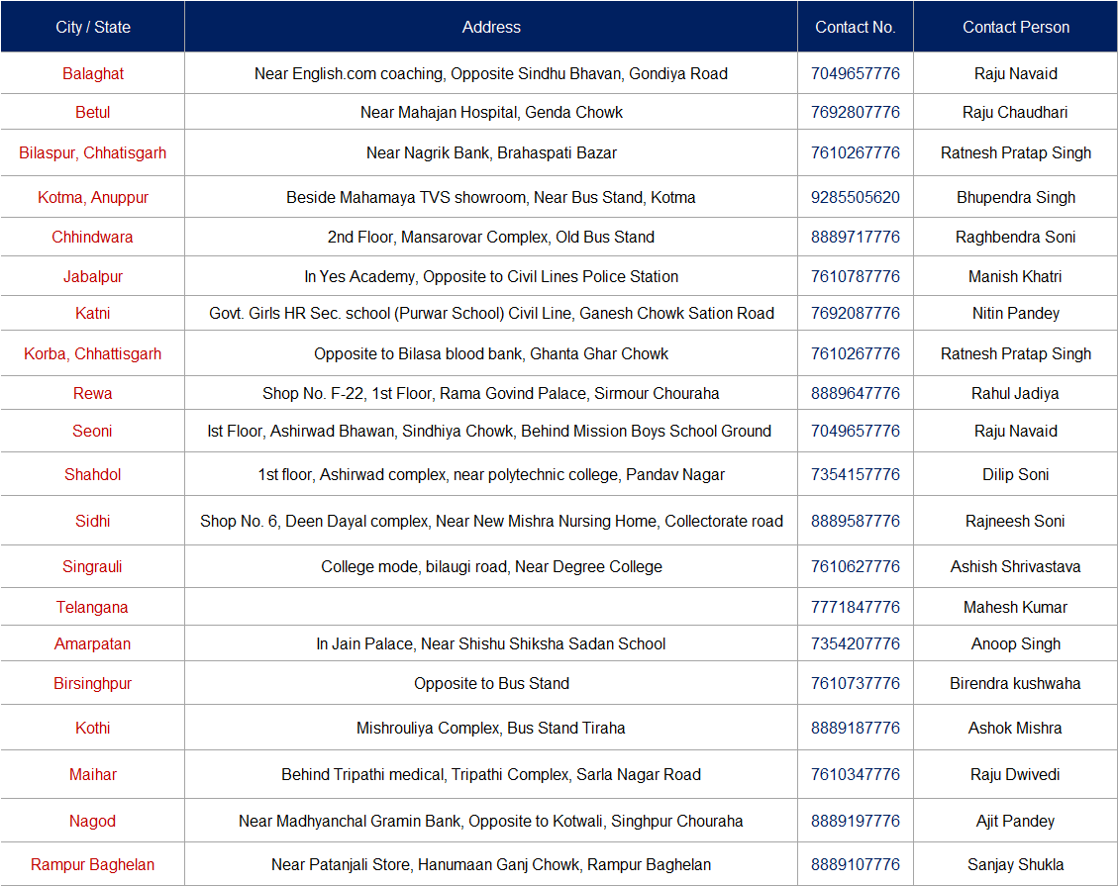Open the Chhindwara city link
Viewport: 1118px width, 886px height.
(x=93, y=238)
